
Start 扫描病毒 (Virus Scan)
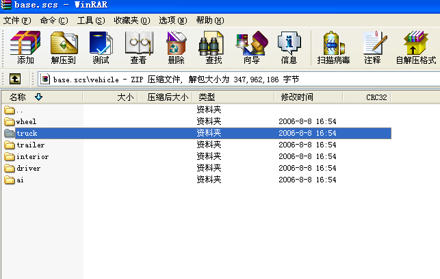(x=333, y=43)
